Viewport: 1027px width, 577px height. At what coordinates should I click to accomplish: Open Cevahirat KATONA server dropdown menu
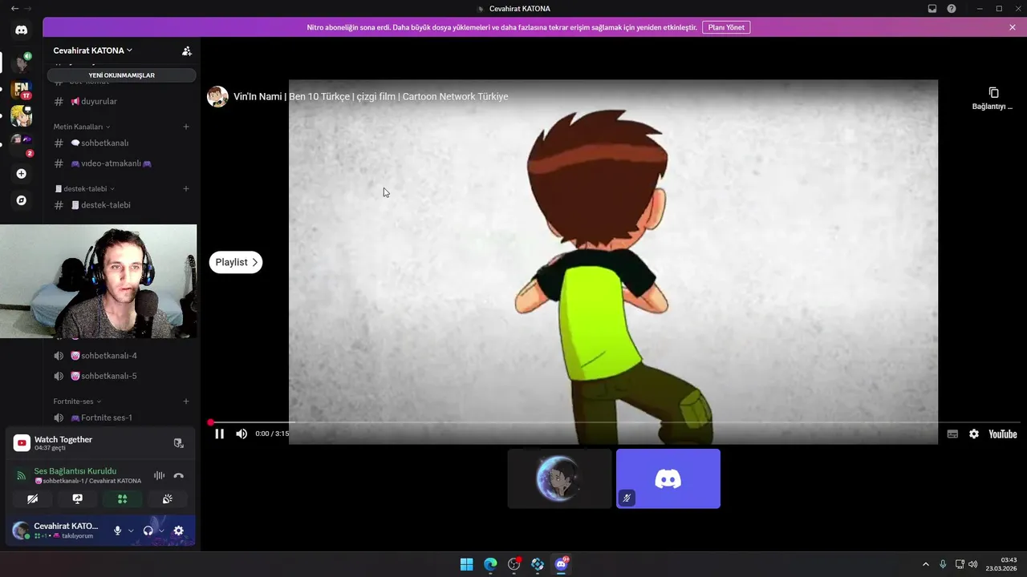[93, 50]
